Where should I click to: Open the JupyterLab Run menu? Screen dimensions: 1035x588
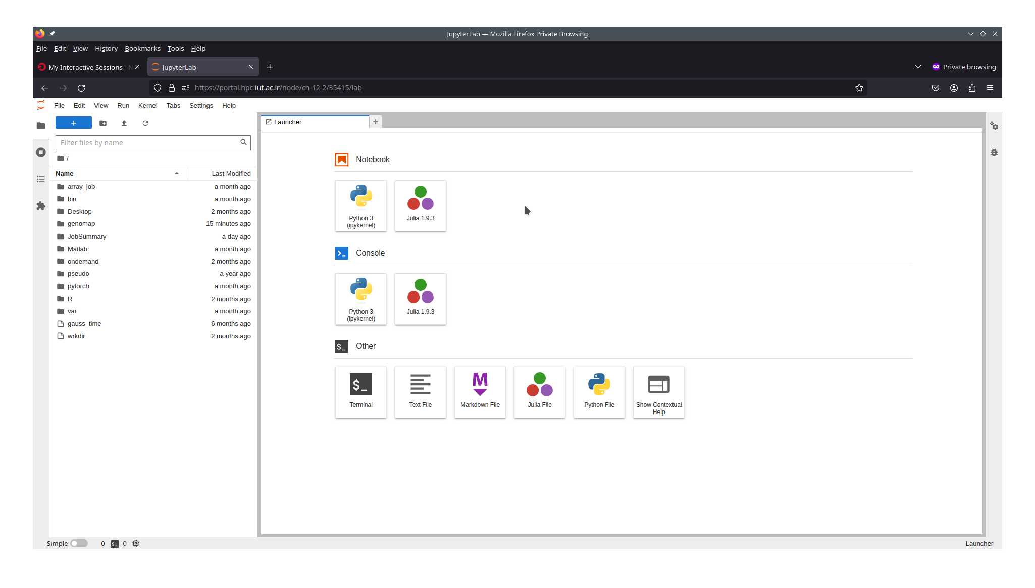123,106
